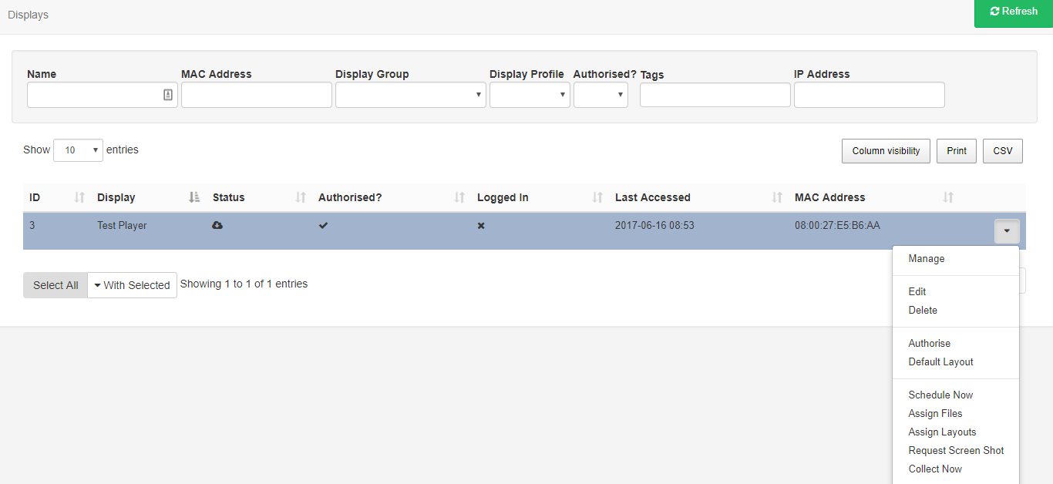The width and height of the screenshot is (1053, 484).
Task: Focus the IP Address filter field
Action: [869, 95]
